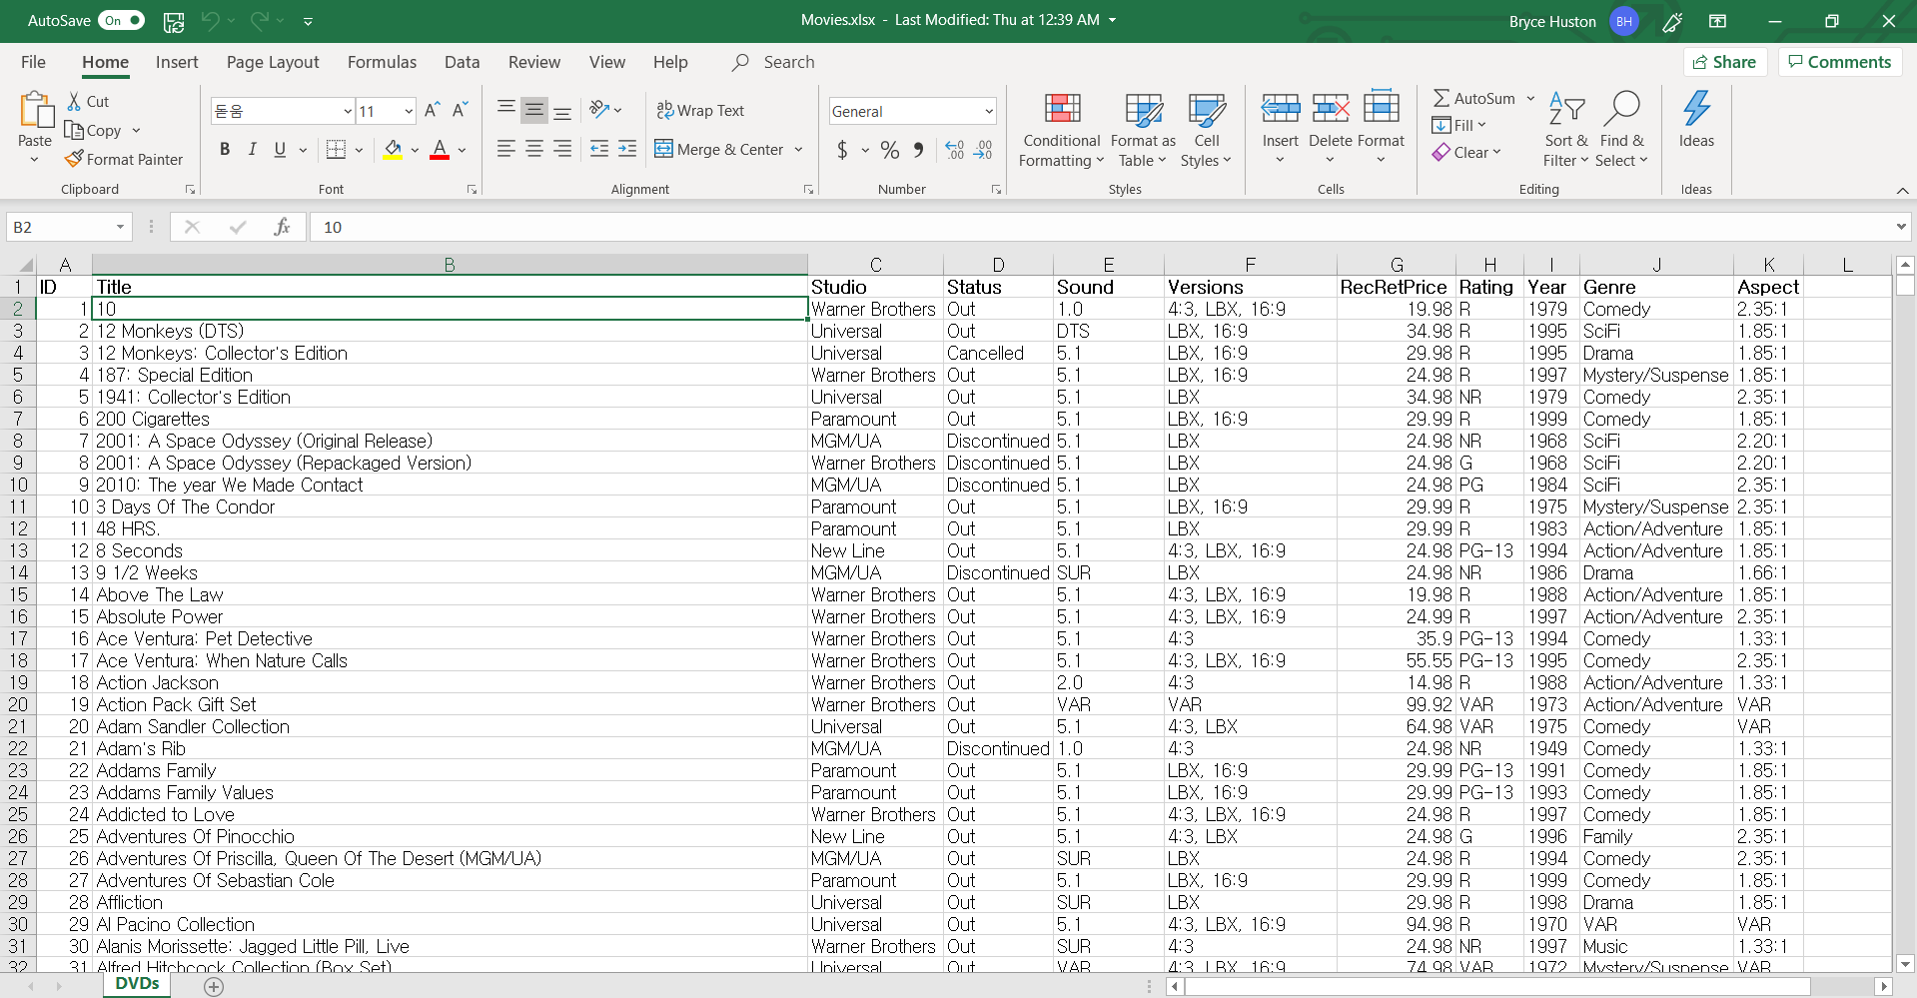Click the Comments button
Viewport: 1917px width, 998px height.
pyautogui.click(x=1839, y=62)
